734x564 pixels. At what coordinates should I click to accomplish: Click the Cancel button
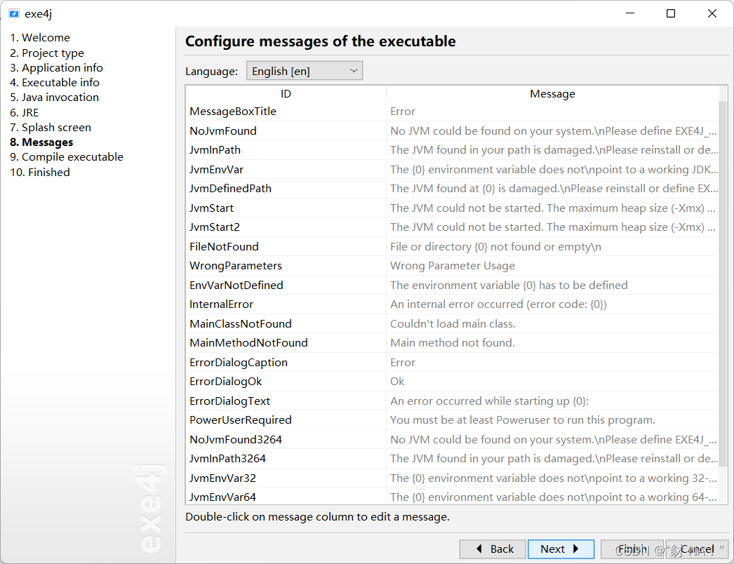697,549
